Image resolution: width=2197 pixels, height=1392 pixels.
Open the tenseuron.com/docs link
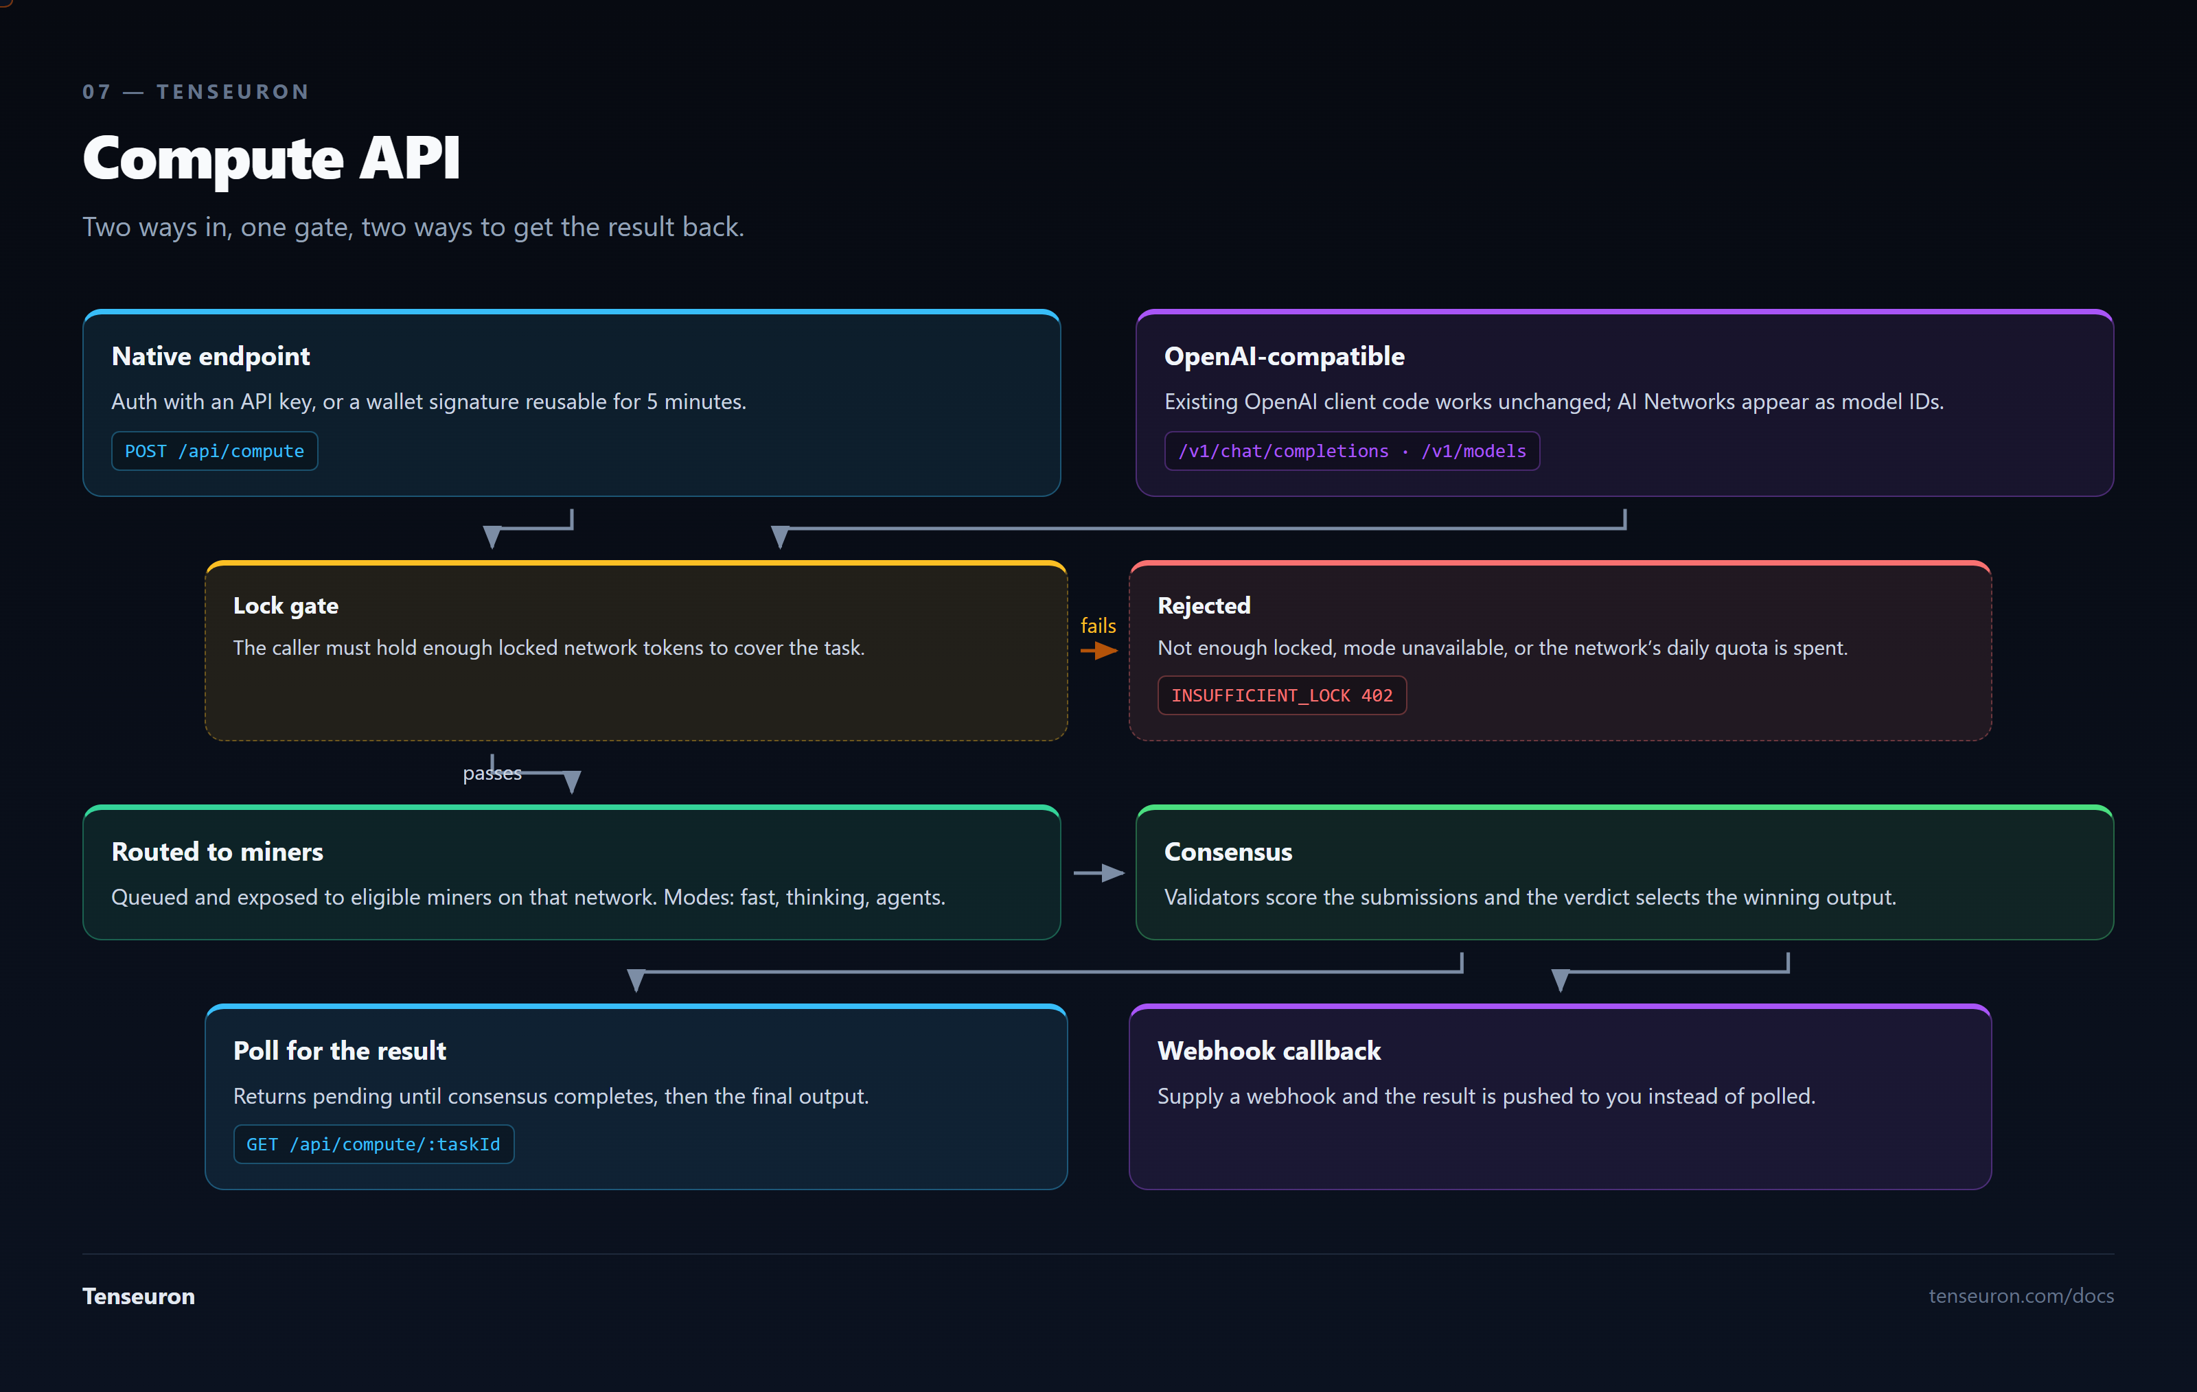pyautogui.click(x=2021, y=1295)
